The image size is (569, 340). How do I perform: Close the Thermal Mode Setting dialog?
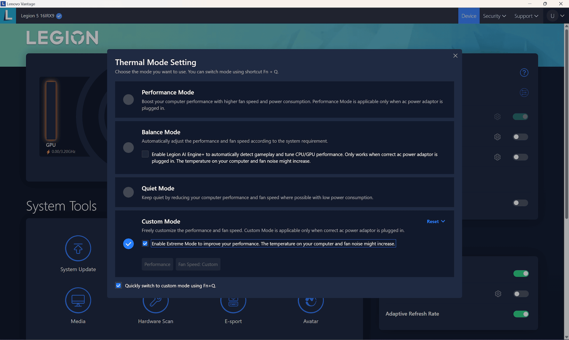click(455, 56)
